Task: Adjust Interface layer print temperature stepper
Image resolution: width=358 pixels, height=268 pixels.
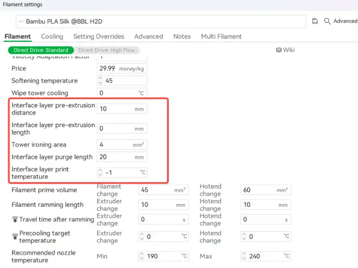Action: 100,172
